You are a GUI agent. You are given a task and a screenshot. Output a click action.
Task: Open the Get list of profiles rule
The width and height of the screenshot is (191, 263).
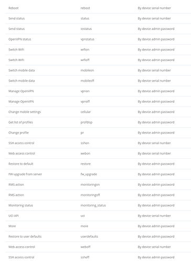click(98, 123)
